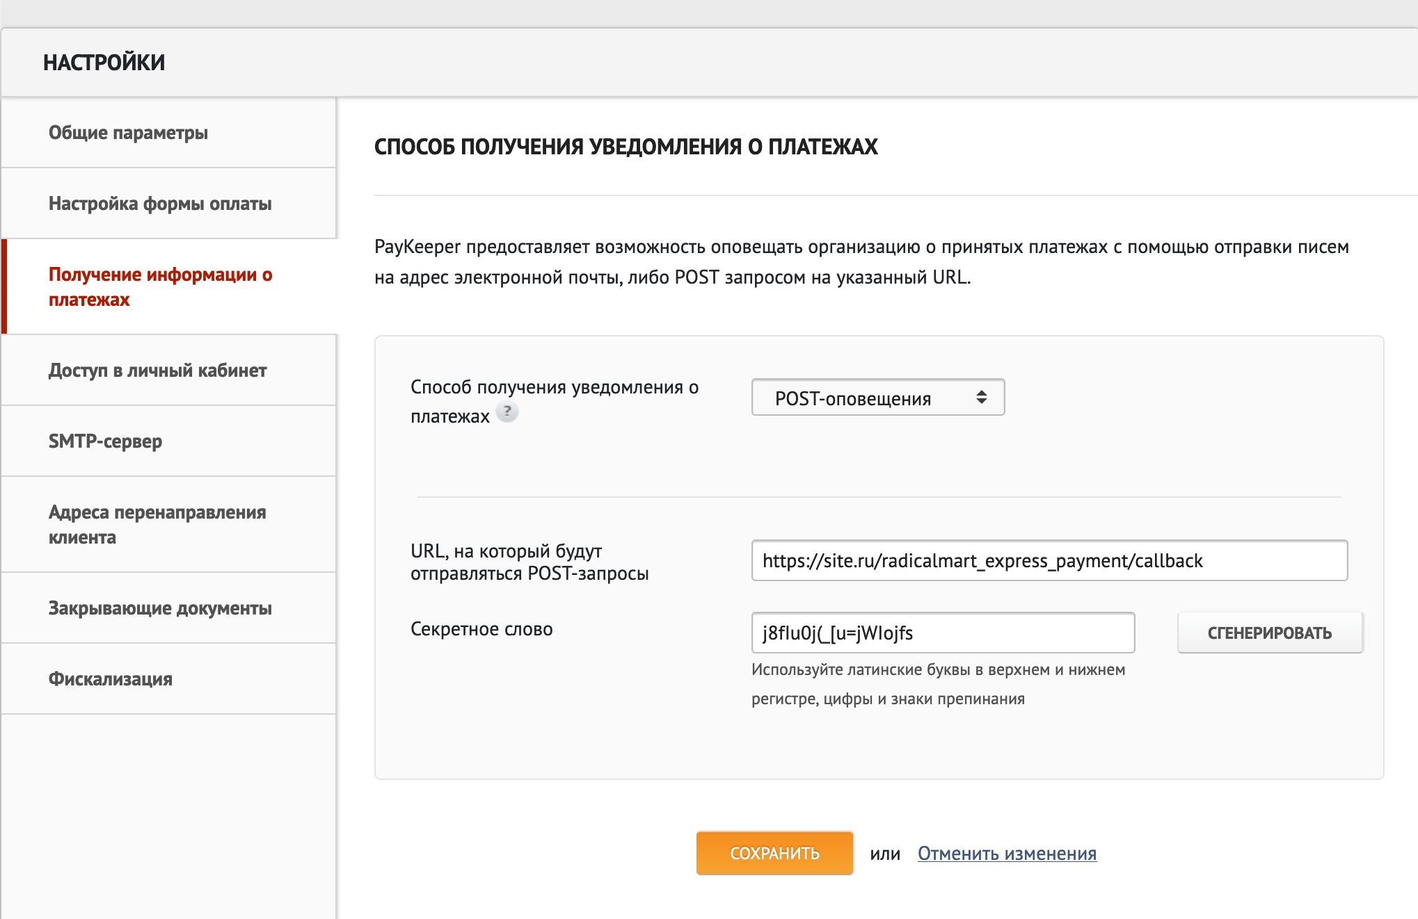Go to Закрывающие документы section
1418x919 pixels.
point(160,608)
